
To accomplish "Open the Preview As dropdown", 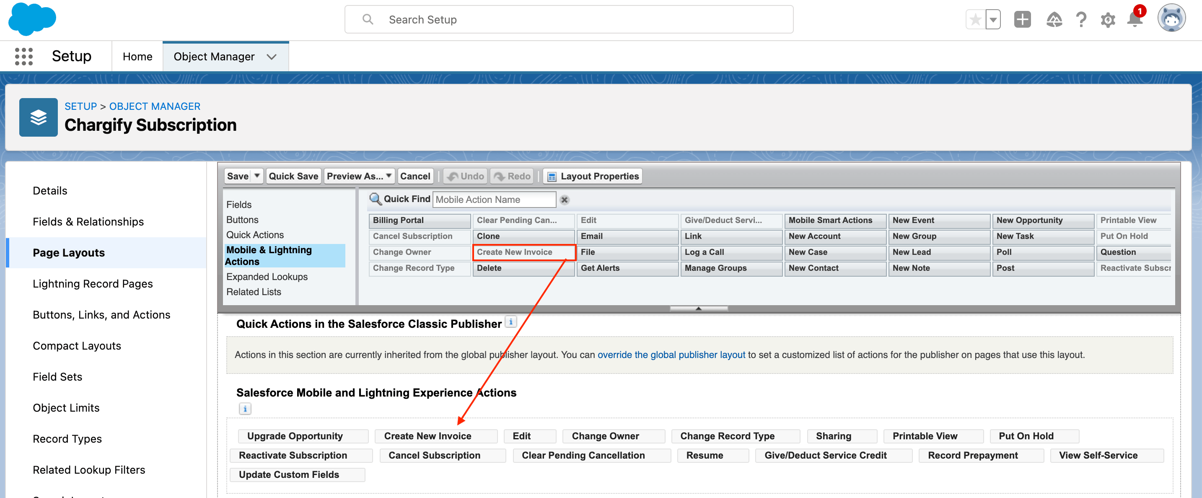I will pyautogui.click(x=359, y=176).
